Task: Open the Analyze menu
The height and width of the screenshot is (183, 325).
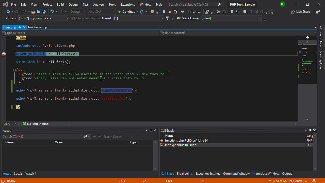Action: pyautogui.click(x=98, y=5)
